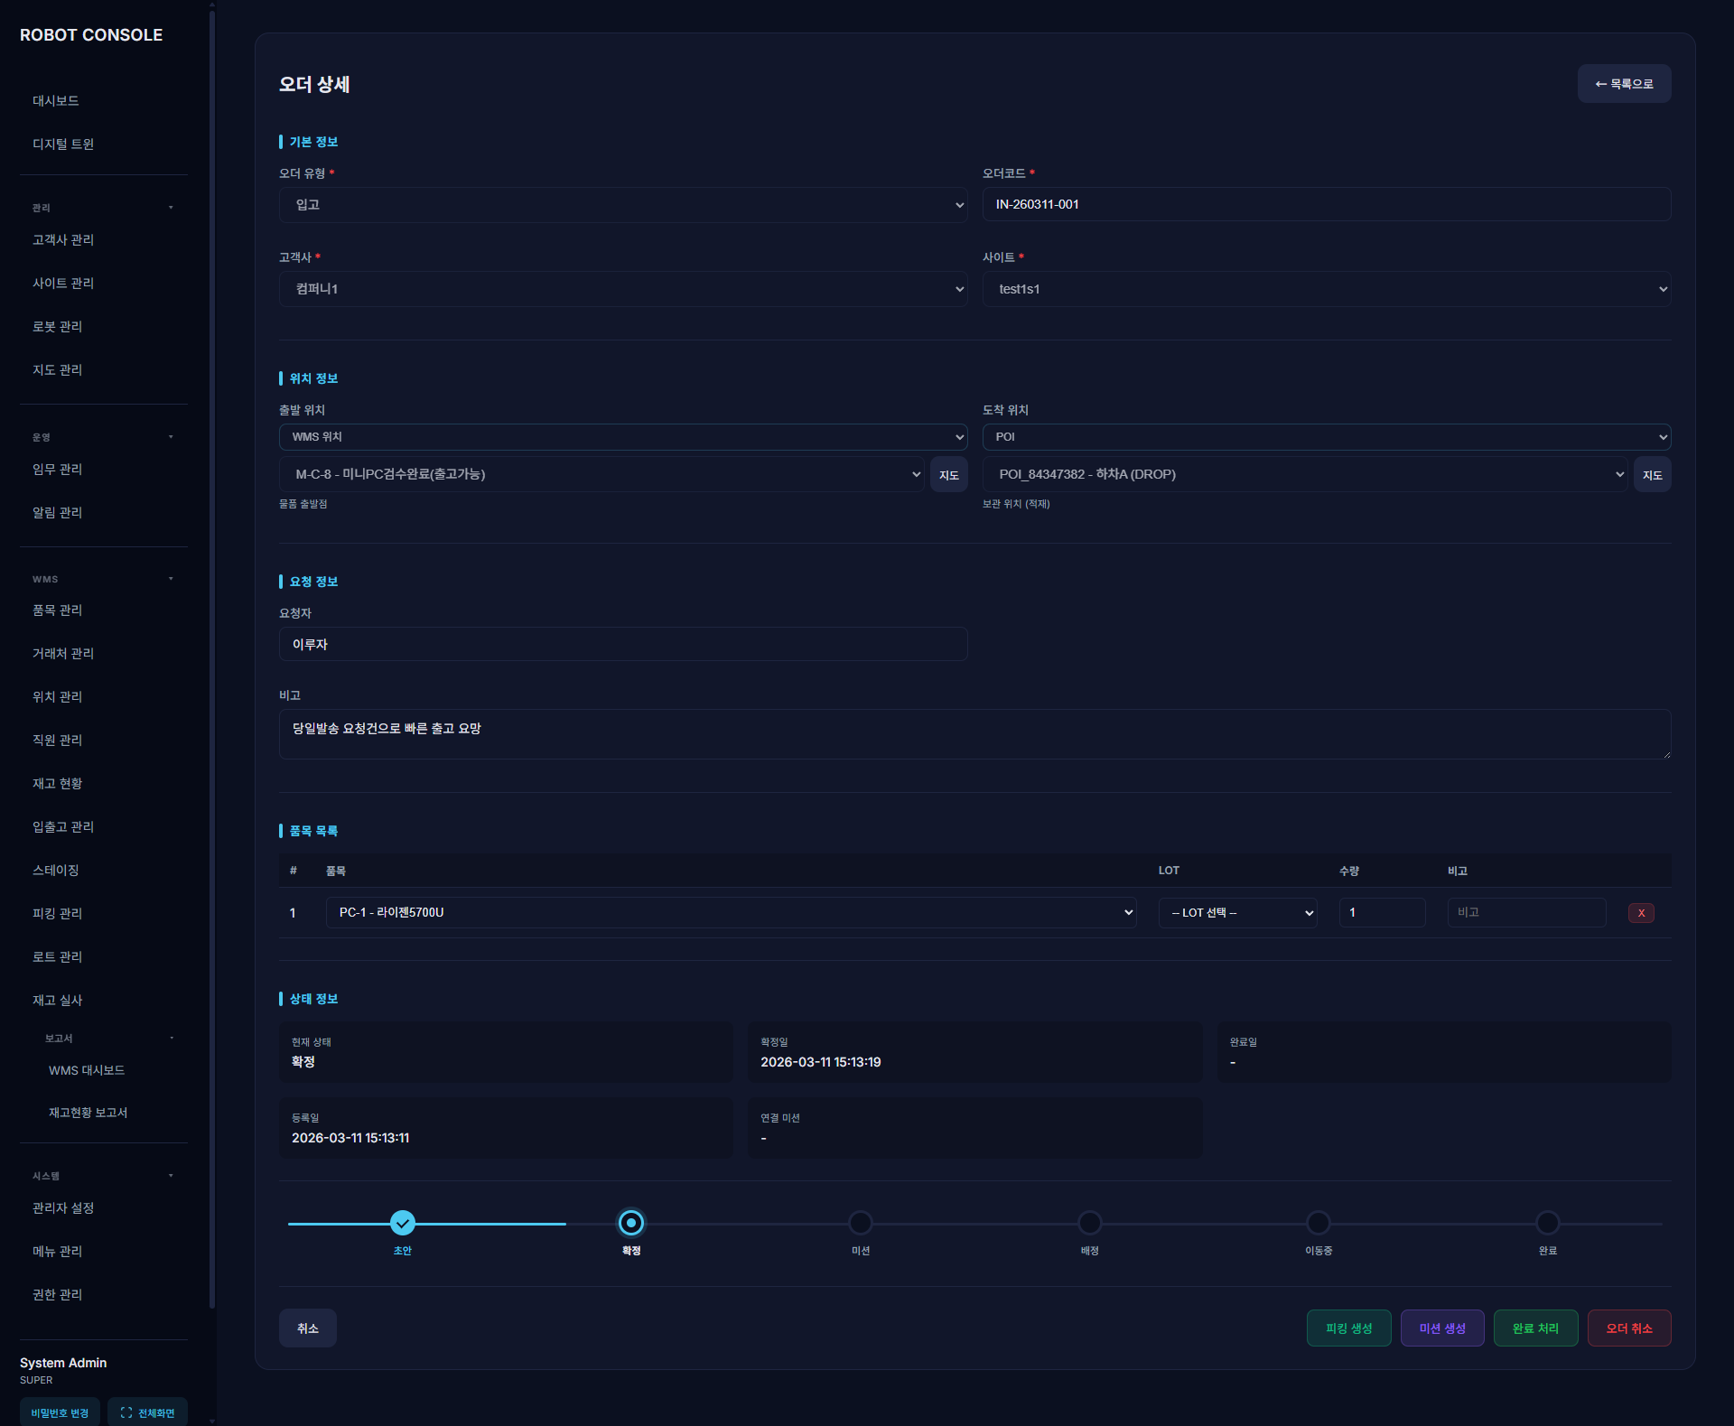Click the 수량 quantity input field
The image size is (1734, 1426).
1381,913
